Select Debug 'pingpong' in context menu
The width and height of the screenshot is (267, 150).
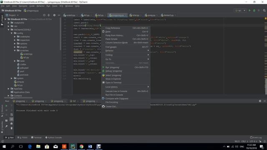point(126,71)
